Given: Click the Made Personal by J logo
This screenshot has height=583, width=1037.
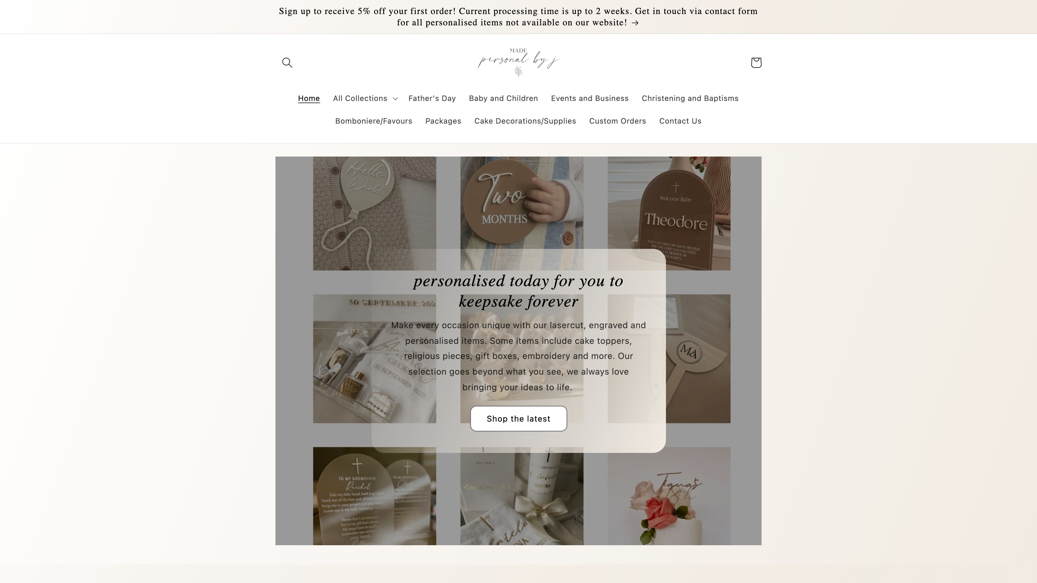Looking at the screenshot, I should [518, 63].
